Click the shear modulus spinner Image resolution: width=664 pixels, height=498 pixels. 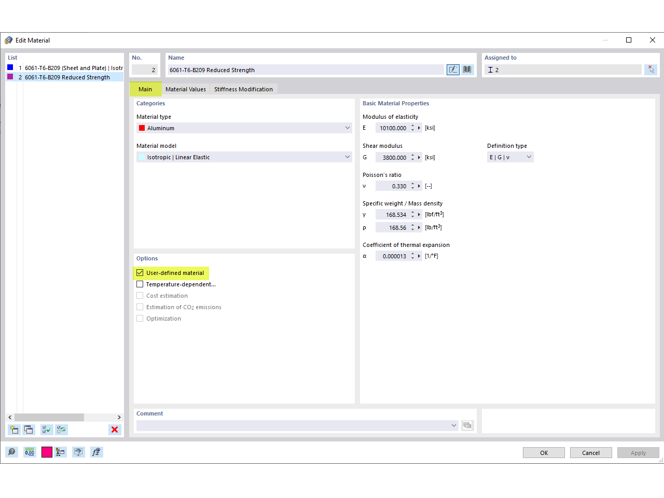(413, 157)
